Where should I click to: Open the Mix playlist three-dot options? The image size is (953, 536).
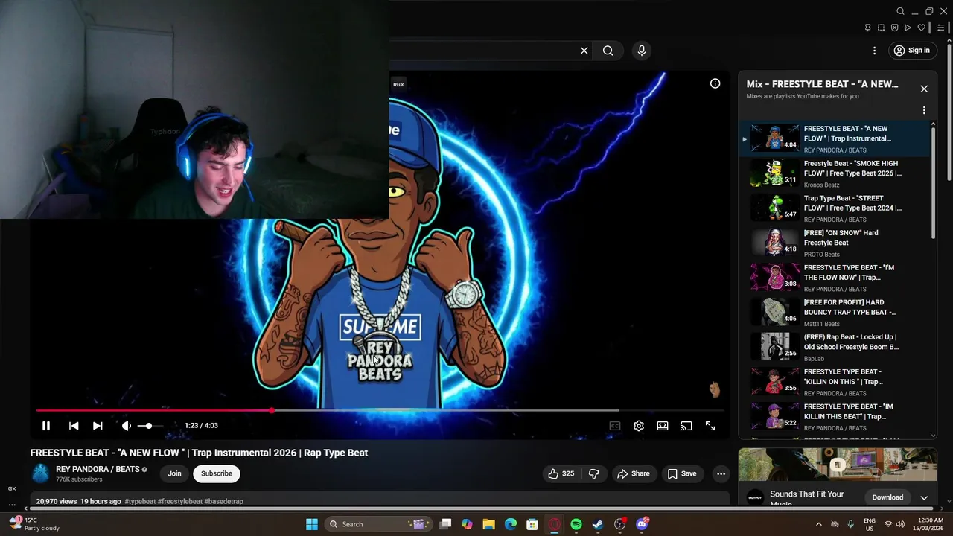(x=924, y=110)
